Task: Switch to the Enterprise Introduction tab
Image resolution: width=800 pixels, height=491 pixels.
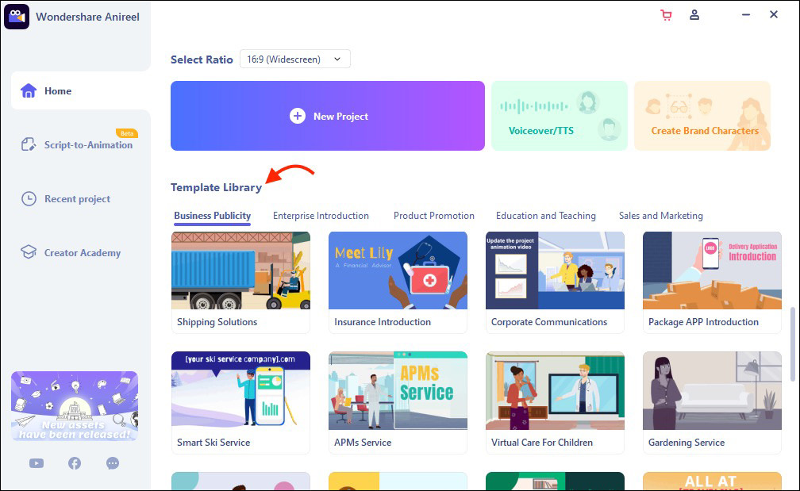Action: [321, 216]
